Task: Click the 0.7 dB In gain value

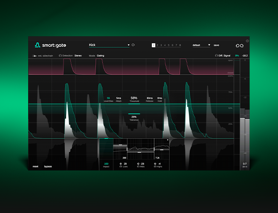Action: 245,164
